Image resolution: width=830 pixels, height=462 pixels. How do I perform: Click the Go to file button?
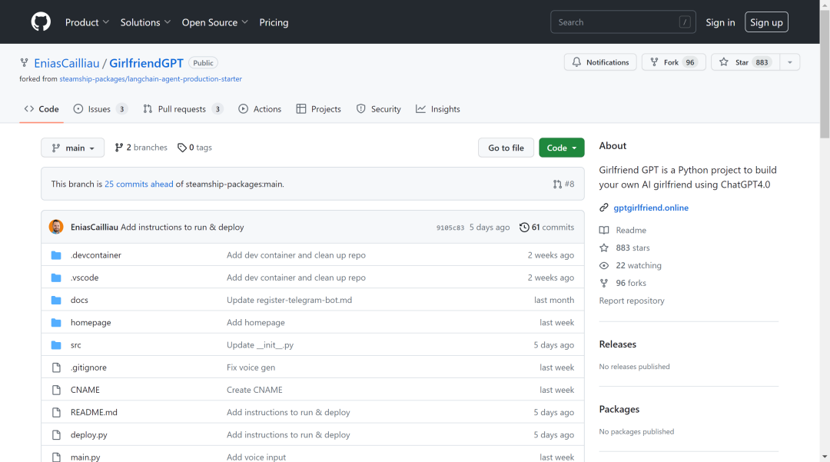[x=506, y=148]
